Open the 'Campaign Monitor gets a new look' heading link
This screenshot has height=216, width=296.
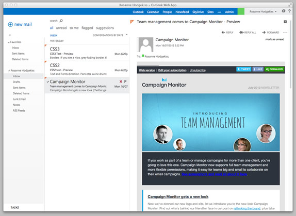point(178,196)
